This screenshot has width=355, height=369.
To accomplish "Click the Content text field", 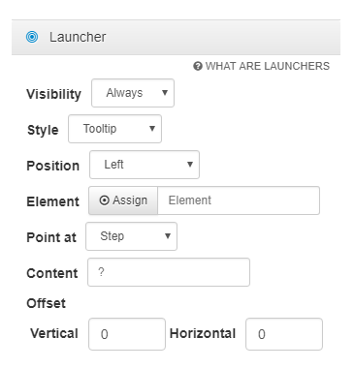I will pos(169,272).
